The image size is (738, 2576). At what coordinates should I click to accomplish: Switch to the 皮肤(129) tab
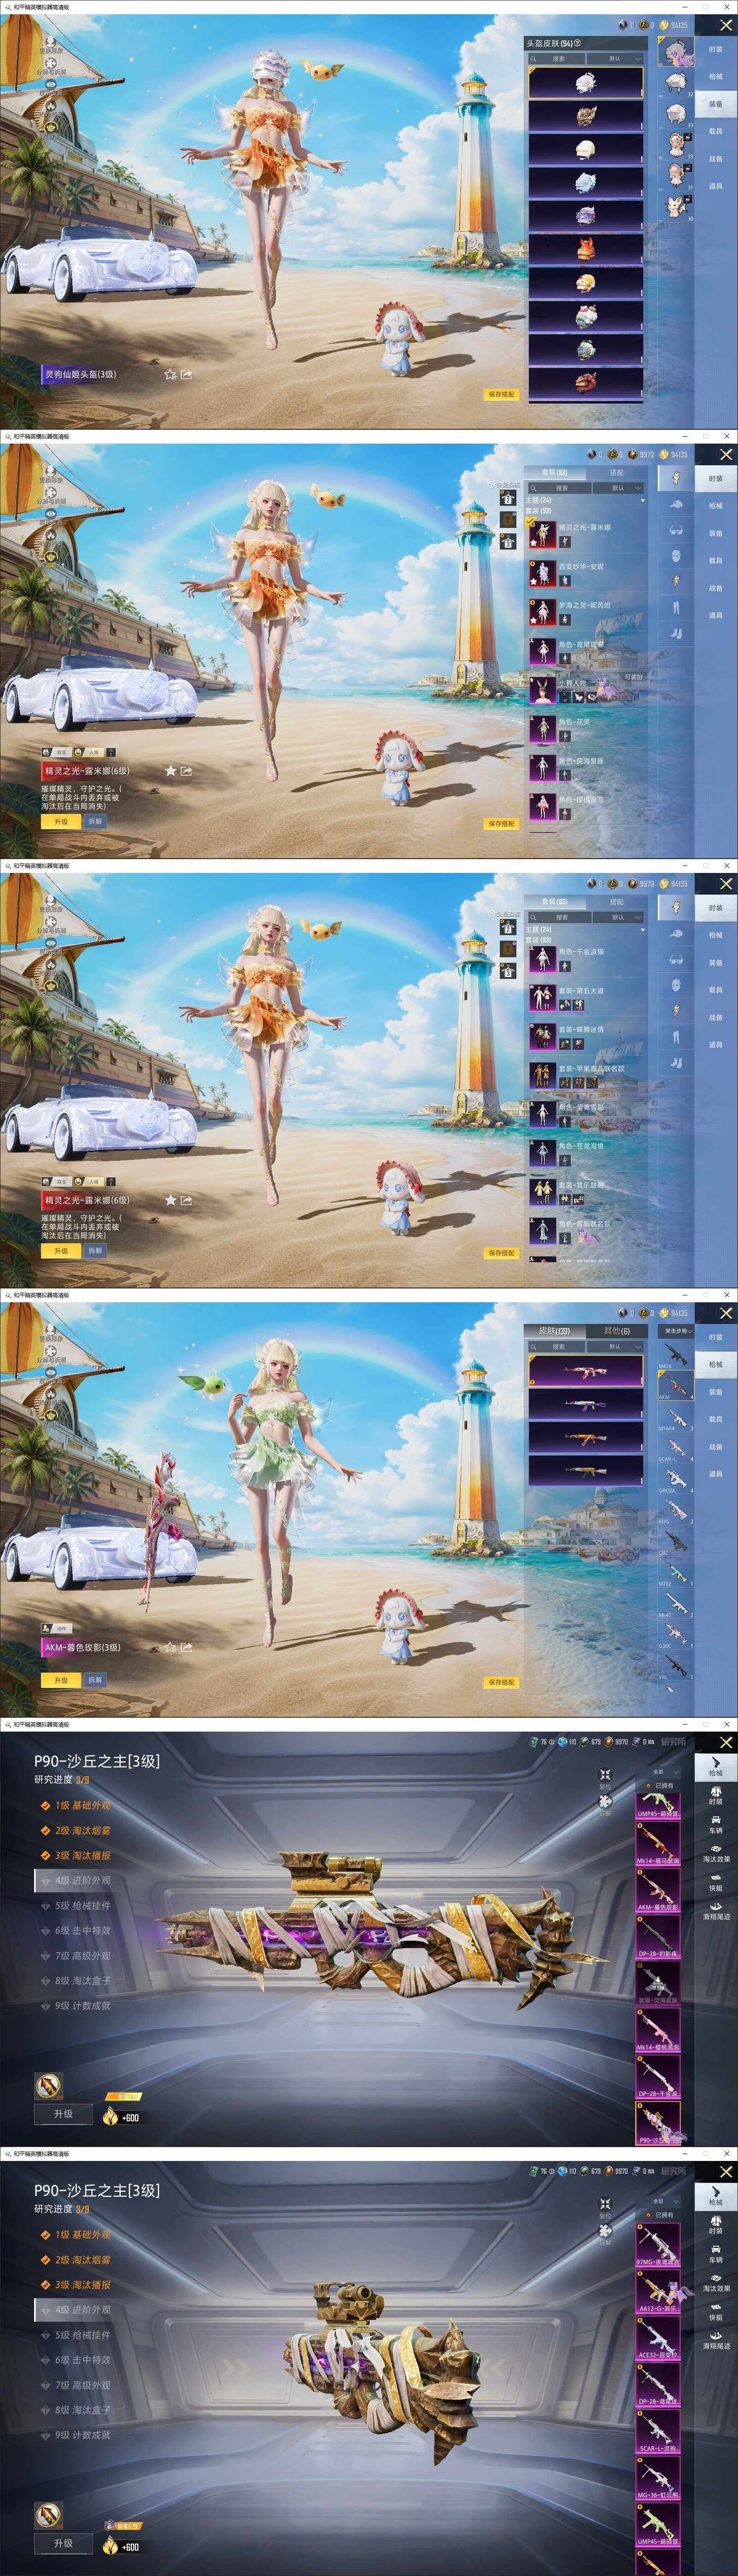[x=555, y=1331]
